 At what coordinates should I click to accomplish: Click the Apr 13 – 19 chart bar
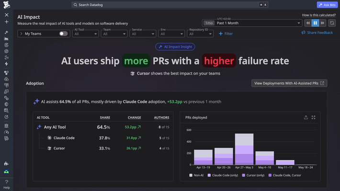(203, 157)
